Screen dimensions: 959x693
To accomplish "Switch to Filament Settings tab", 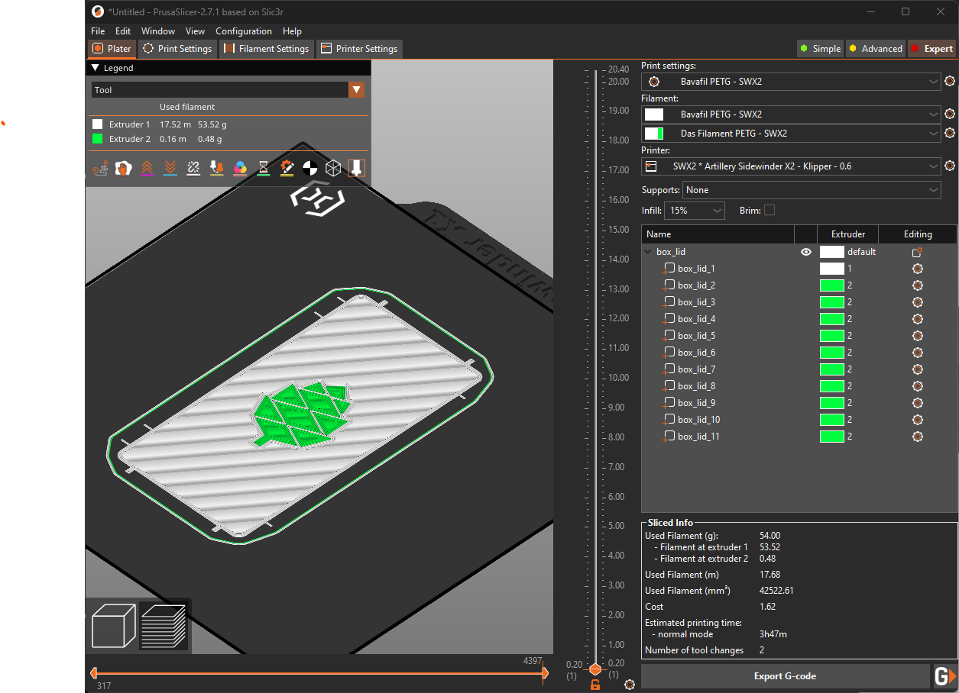I will click(266, 48).
